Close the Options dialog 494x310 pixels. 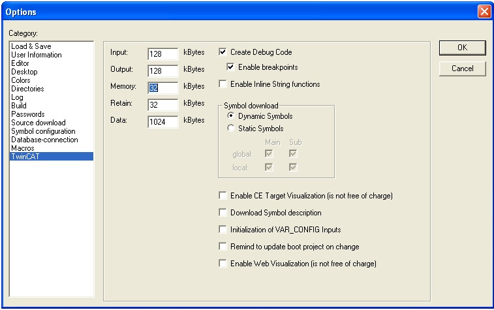point(484,12)
